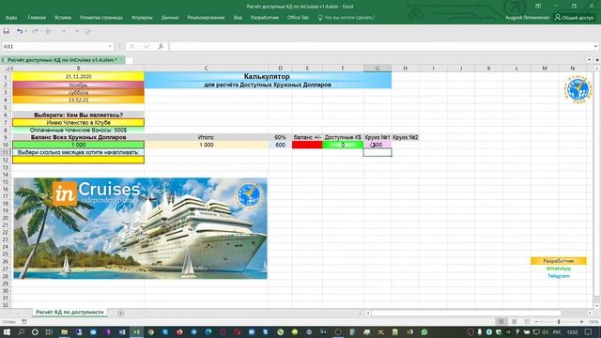The height and width of the screenshot is (338, 601).
Task: Click the Cancel X icon in formula bar
Action: [132, 46]
